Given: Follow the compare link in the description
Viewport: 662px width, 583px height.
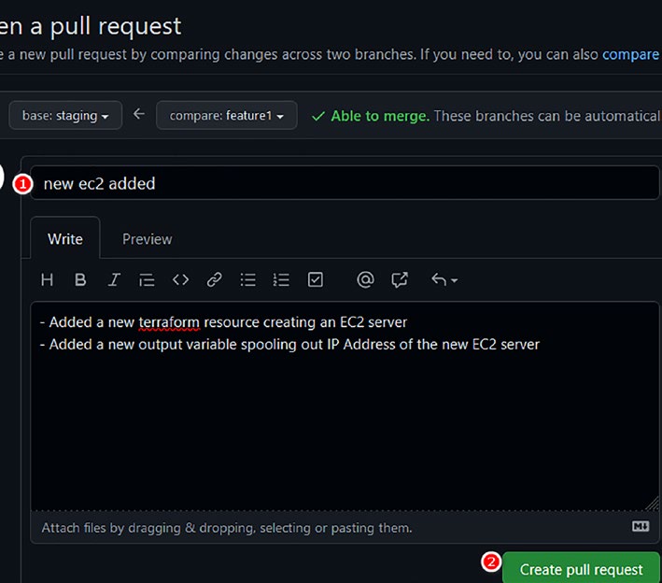Looking at the screenshot, I should pyautogui.click(x=631, y=54).
